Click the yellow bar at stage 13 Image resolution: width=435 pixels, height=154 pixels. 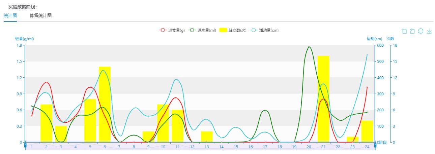[x=207, y=137]
